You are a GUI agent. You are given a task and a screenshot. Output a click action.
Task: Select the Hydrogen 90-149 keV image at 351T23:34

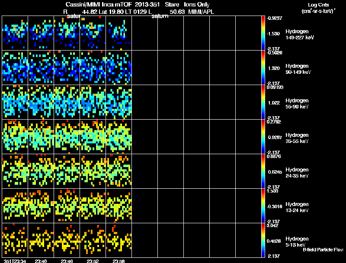(x=15, y=68)
